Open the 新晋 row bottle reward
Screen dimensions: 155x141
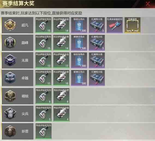pos(43,131)
